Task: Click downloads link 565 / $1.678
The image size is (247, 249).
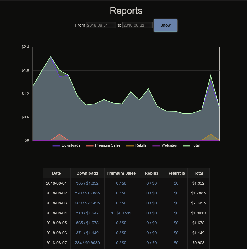Action: tap(87, 223)
